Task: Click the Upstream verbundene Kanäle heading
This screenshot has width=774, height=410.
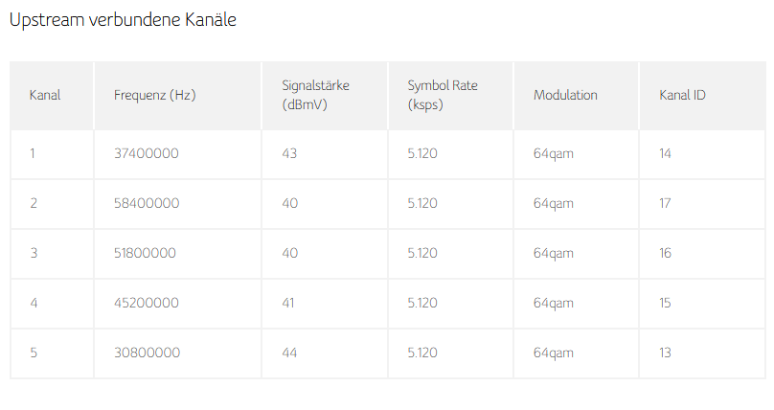Action: [123, 20]
